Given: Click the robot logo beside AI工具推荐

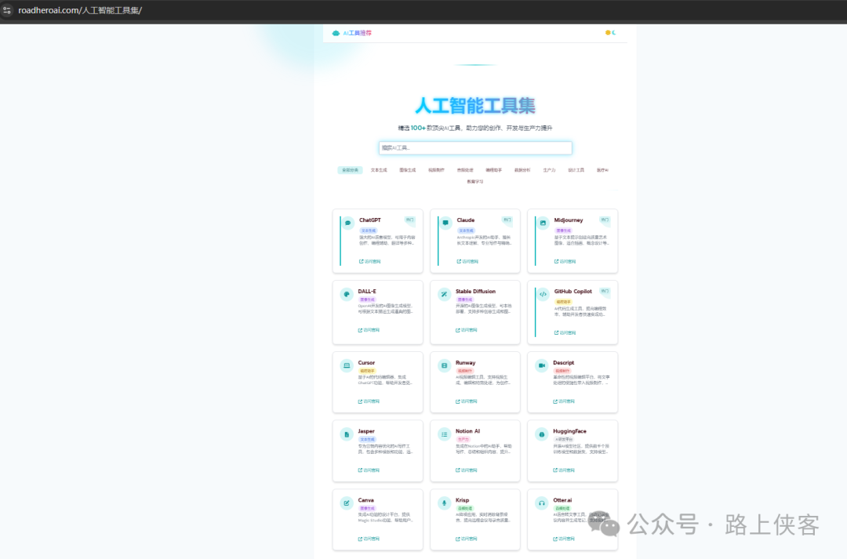Looking at the screenshot, I should coord(336,33).
